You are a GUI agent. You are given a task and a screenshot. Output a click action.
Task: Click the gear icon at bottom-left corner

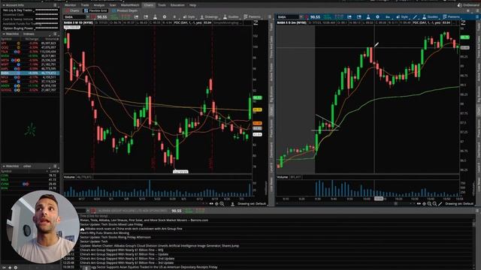(16, 268)
